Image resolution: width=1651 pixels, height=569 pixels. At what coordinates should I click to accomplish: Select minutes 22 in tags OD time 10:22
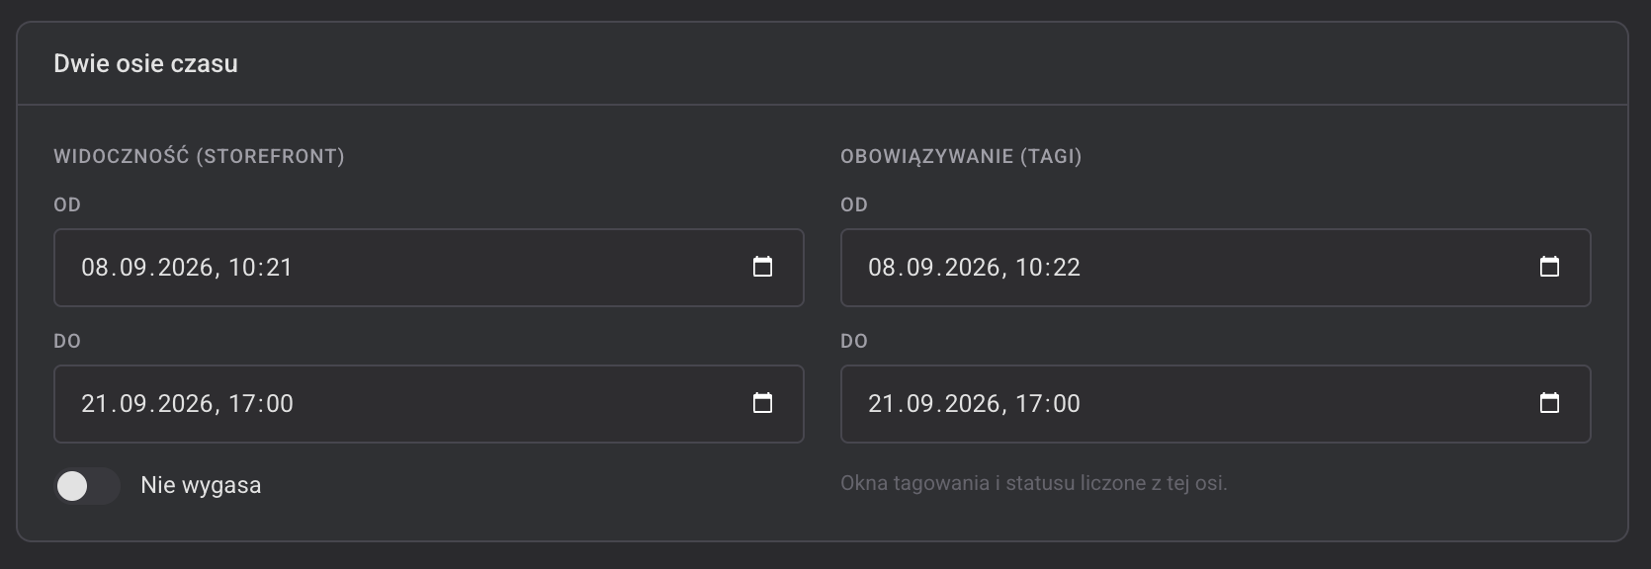click(x=1067, y=267)
